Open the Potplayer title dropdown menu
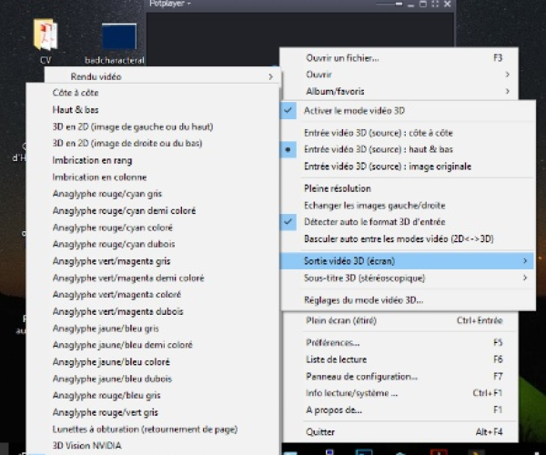The height and width of the screenshot is (455, 546). (170, 4)
